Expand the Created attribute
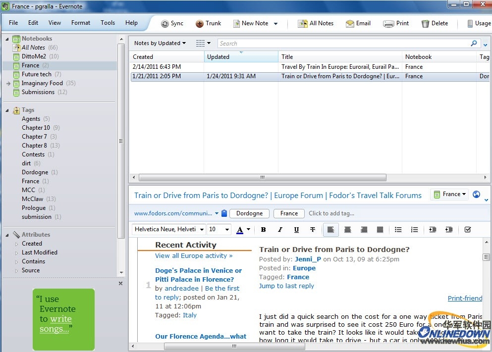This screenshot has height=352, width=492. point(16,244)
